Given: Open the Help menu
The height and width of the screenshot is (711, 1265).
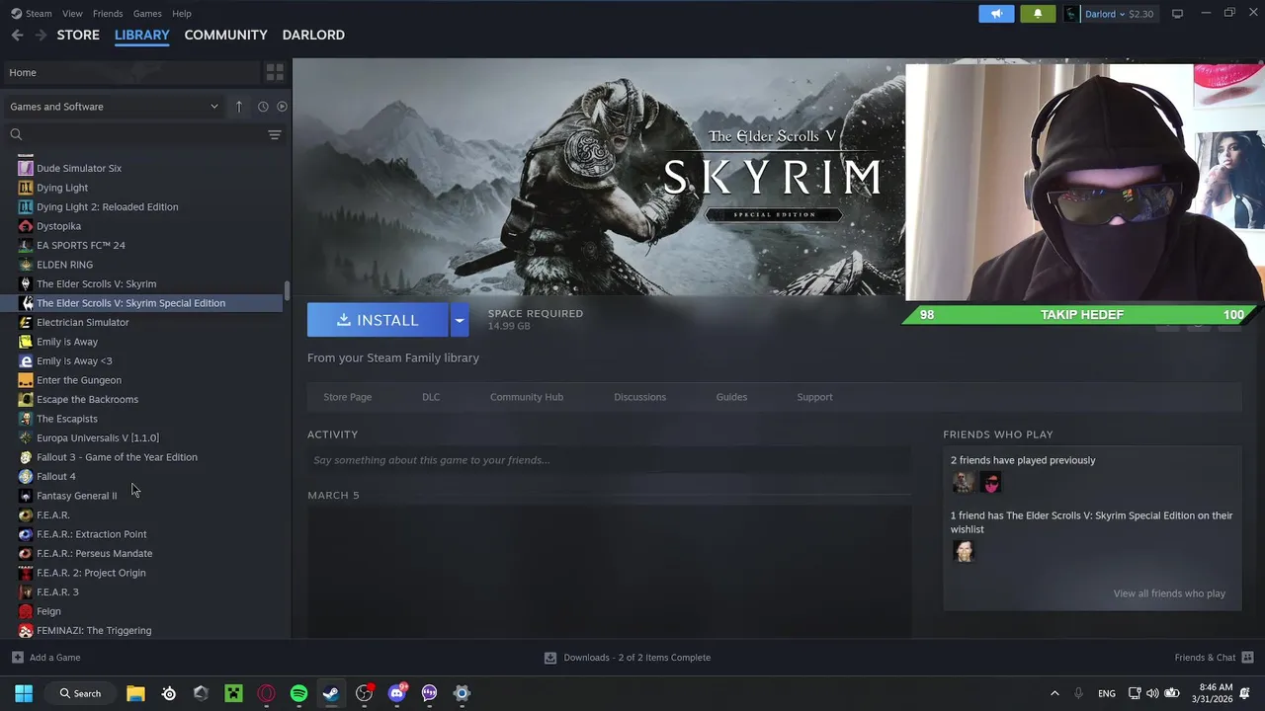Looking at the screenshot, I should click(181, 14).
